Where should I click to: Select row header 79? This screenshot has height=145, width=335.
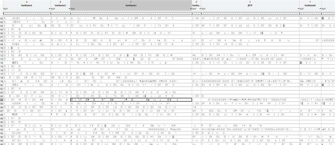[x=1, y=81]
